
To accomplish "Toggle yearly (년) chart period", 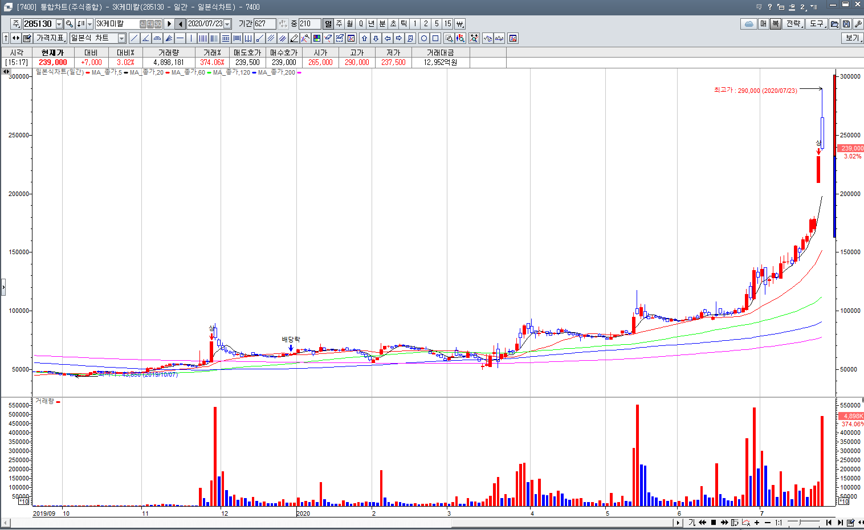I will [372, 24].
